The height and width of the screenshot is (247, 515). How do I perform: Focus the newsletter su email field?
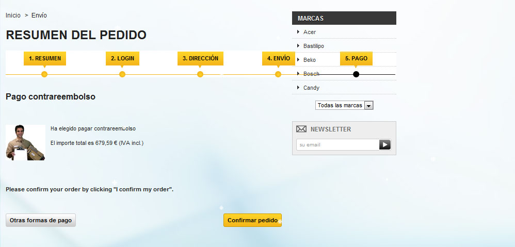pos(337,145)
